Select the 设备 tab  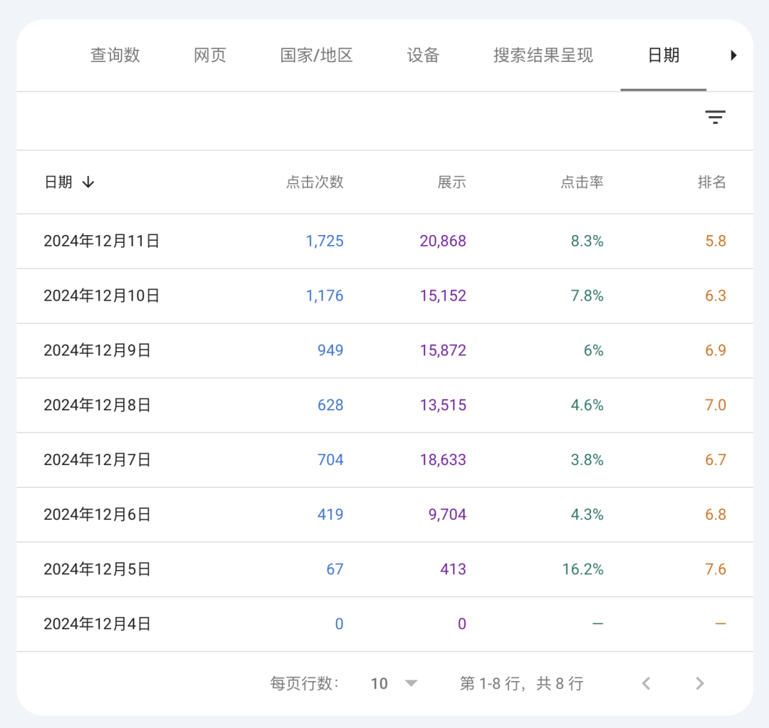click(x=423, y=55)
